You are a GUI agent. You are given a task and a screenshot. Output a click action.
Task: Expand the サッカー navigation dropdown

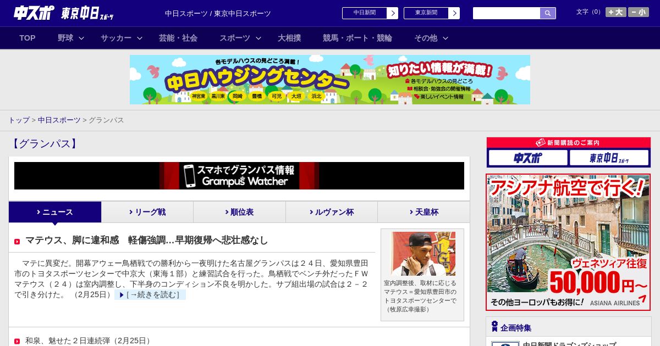coord(122,38)
